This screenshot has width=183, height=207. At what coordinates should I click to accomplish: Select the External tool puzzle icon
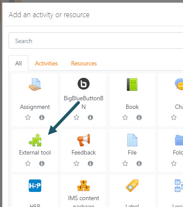pos(35,140)
